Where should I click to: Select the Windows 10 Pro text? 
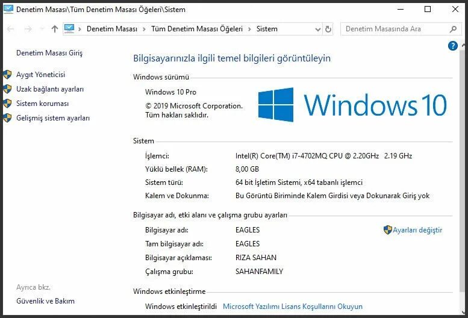click(x=170, y=92)
